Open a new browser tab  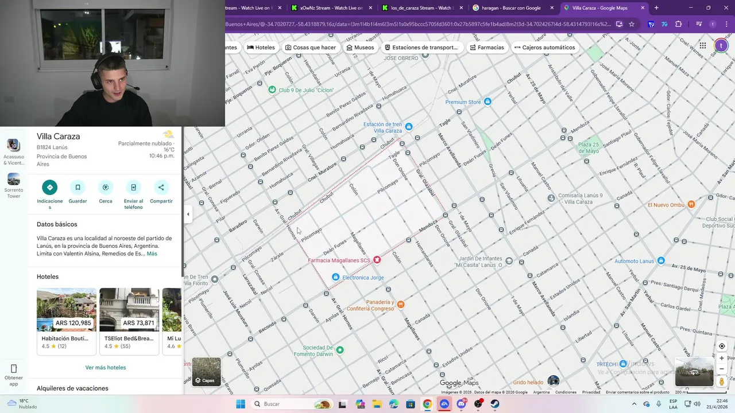coord(656,8)
